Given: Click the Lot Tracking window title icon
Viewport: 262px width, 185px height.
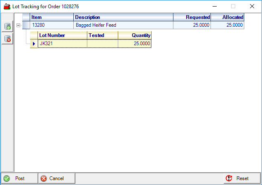Looking at the screenshot, I should coord(7,7).
